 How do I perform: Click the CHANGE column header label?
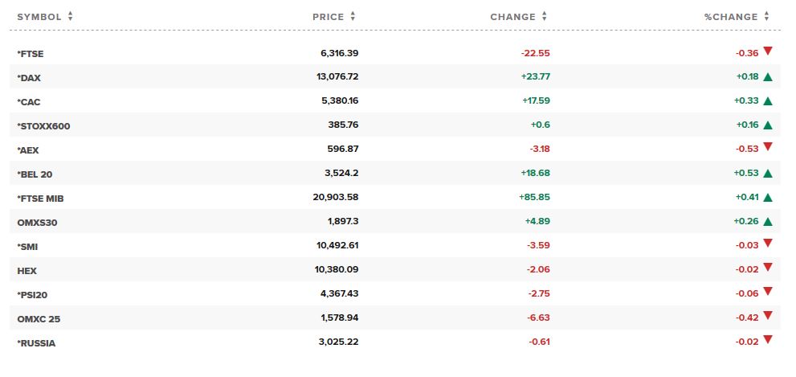tap(512, 17)
